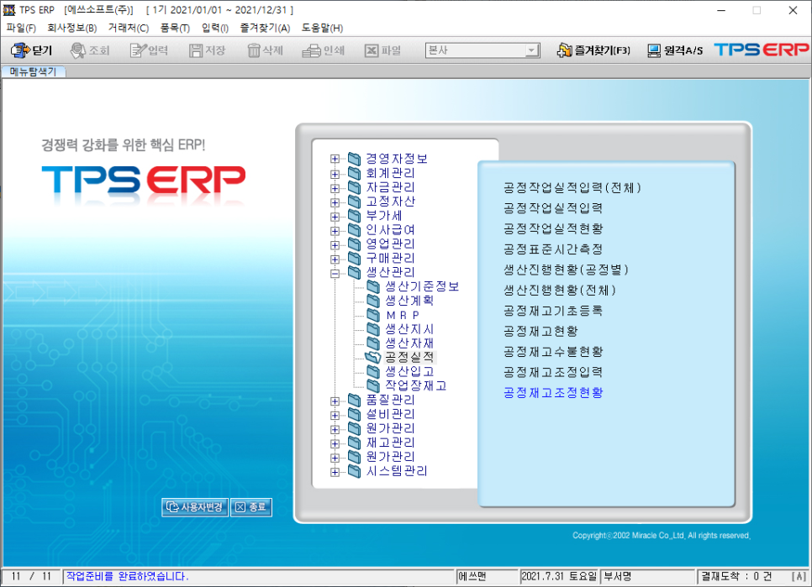The height and width of the screenshot is (587, 812).
Task: Click the TPS ERP logo in toolbar
Action: (x=762, y=50)
